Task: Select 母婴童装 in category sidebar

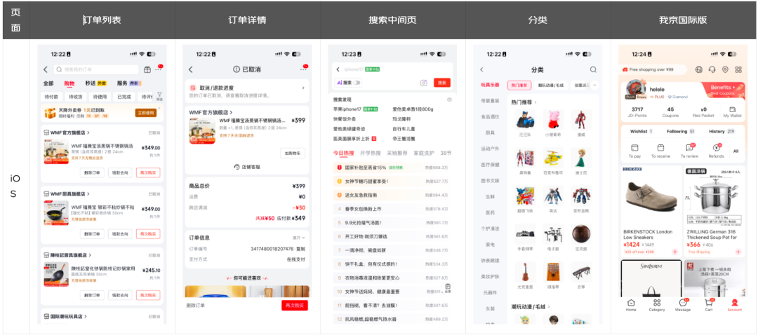Action: click(x=490, y=101)
